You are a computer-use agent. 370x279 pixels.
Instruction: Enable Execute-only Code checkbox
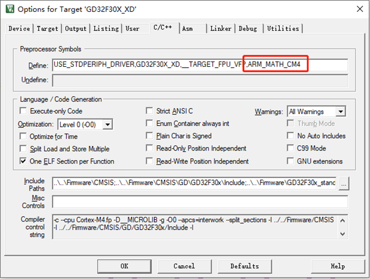23,111
